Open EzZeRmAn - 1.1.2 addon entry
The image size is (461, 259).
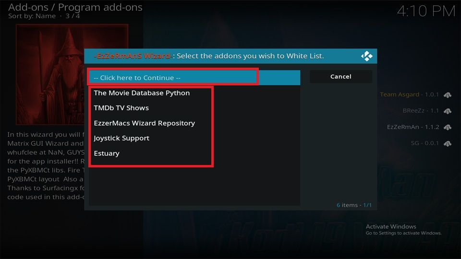tap(413, 127)
